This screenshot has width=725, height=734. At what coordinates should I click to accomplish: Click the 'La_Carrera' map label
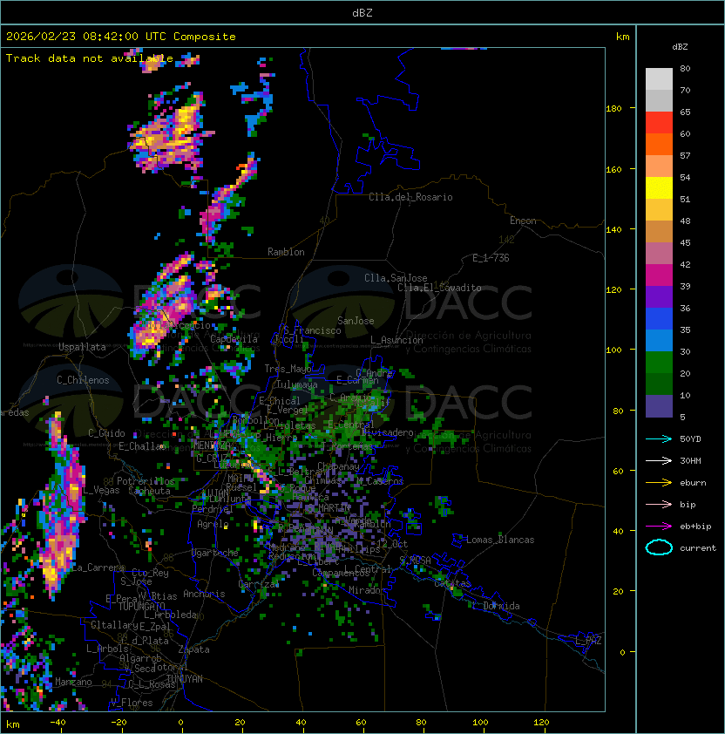98,567
